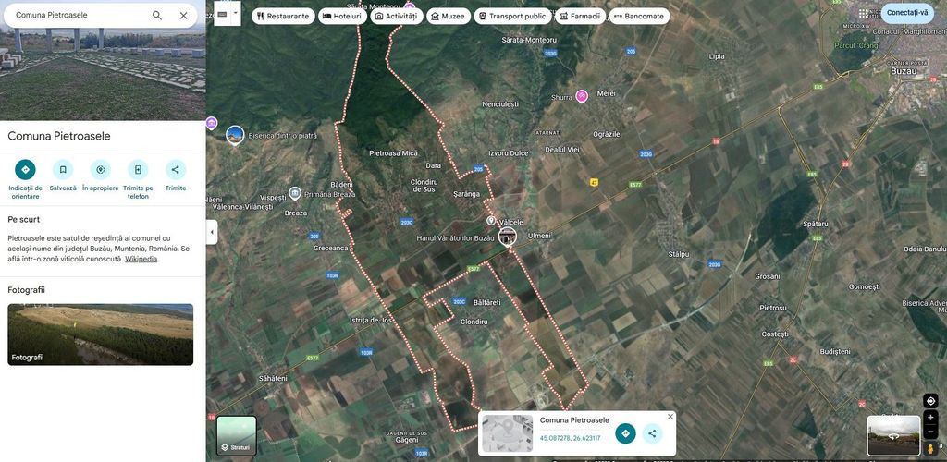Image resolution: width=947 pixels, height=462 pixels.
Task: Open directions with Indicații de orientare
Action: coord(25,170)
